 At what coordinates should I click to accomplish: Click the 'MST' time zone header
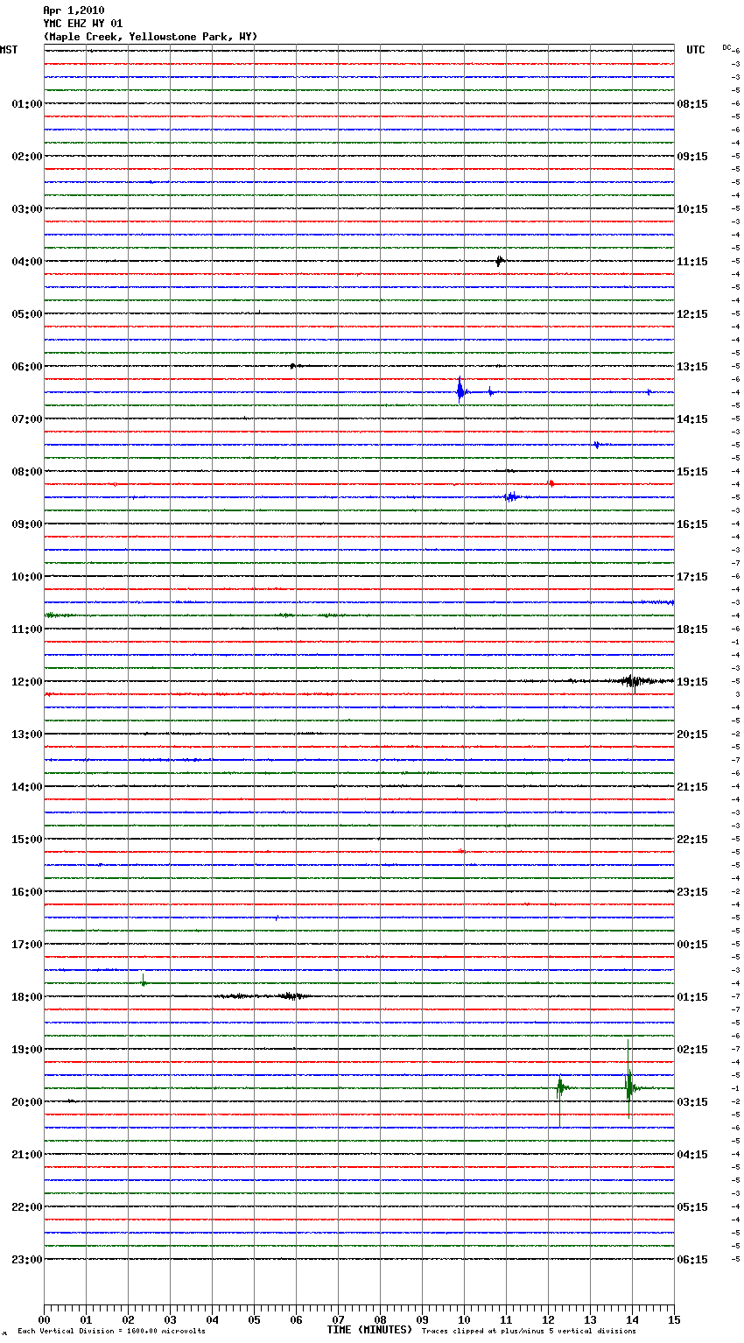[9, 50]
